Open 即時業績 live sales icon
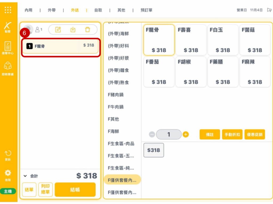 (8, 68)
